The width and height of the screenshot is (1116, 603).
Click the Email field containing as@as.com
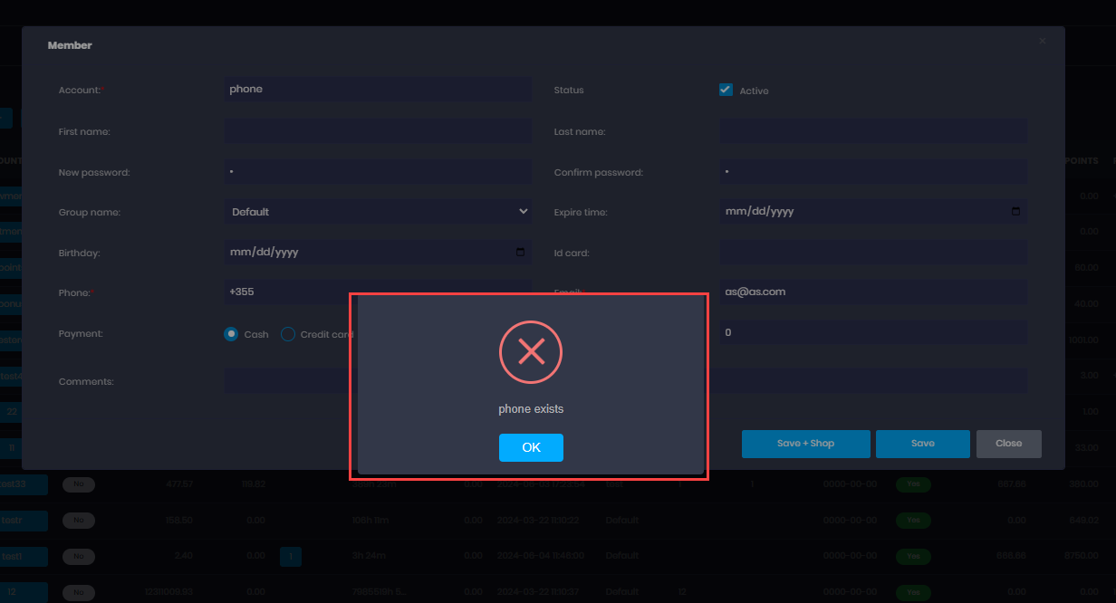[872, 292]
